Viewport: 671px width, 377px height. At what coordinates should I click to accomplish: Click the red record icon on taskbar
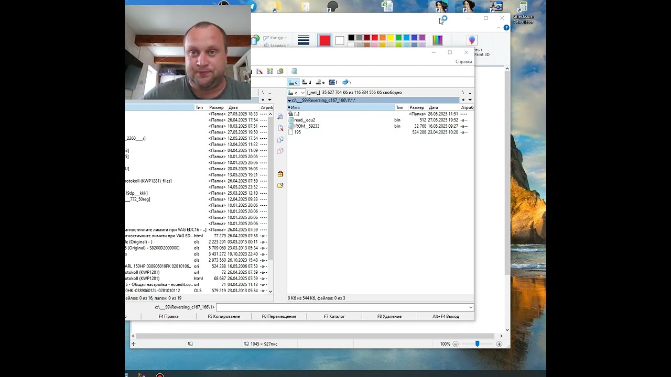click(x=160, y=375)
